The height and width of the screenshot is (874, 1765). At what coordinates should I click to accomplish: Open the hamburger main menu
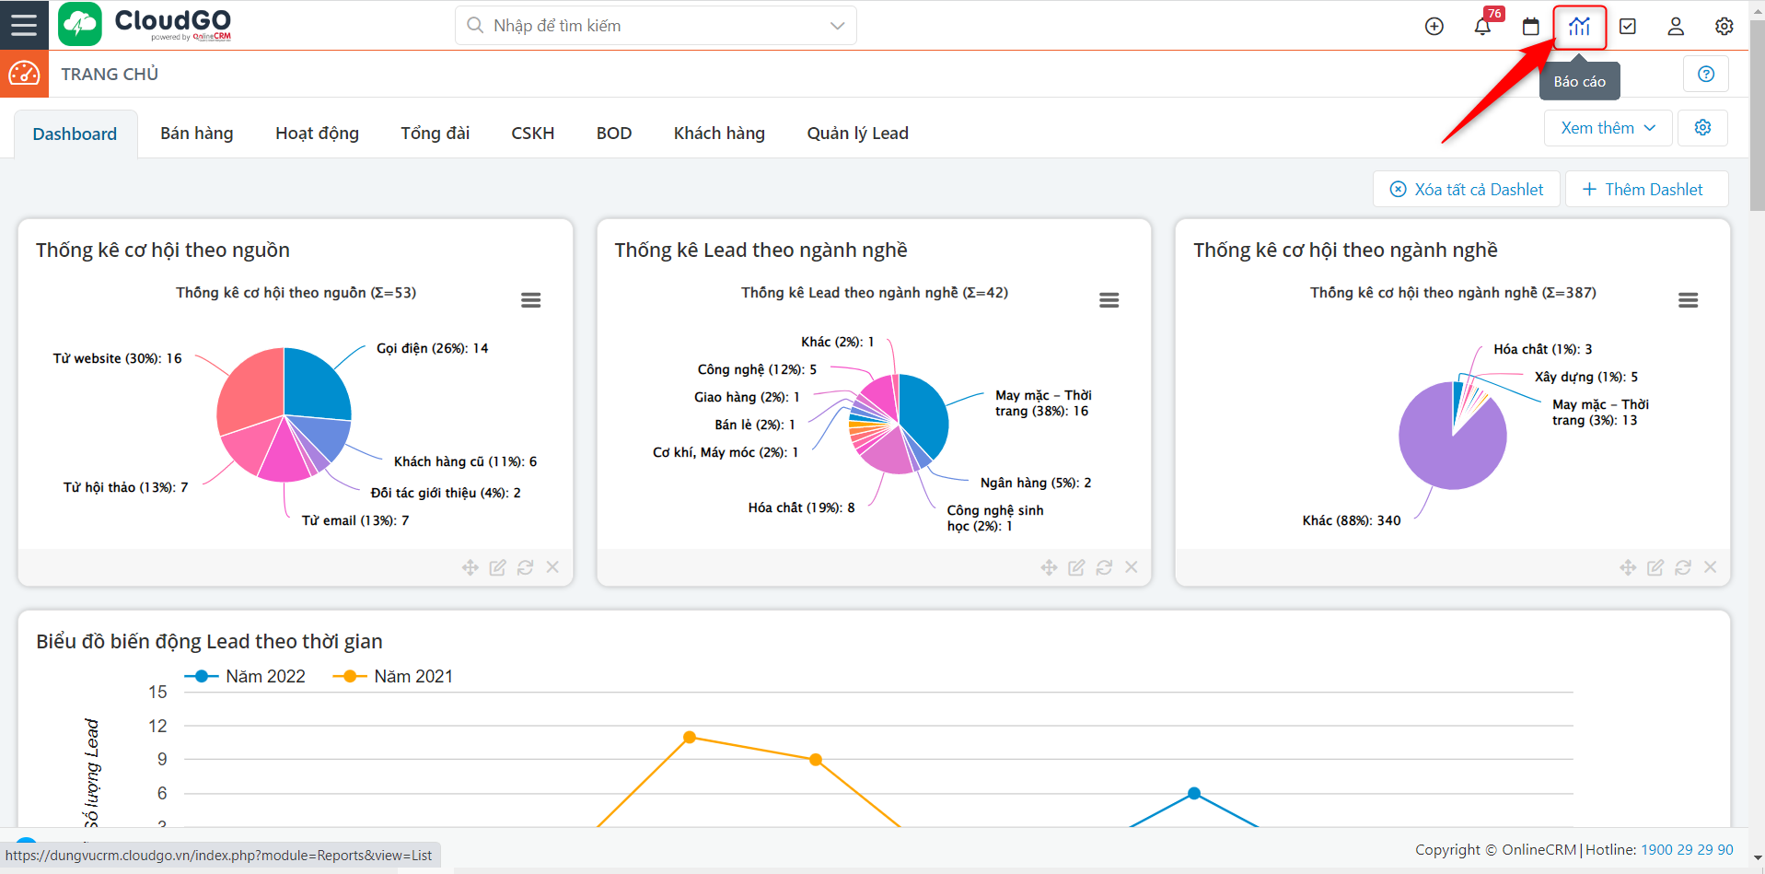24,25
